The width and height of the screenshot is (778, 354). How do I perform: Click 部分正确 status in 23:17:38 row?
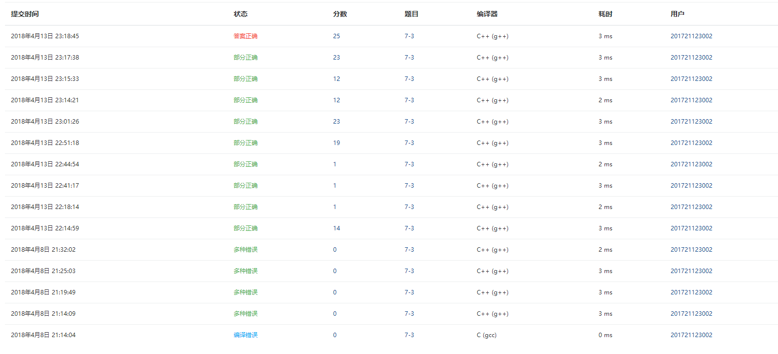point(246,58)
